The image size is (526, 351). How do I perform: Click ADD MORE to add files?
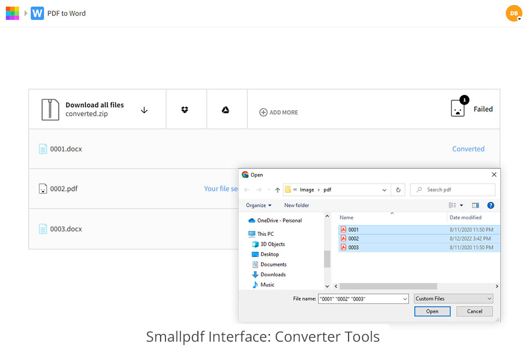coord(278,112)
